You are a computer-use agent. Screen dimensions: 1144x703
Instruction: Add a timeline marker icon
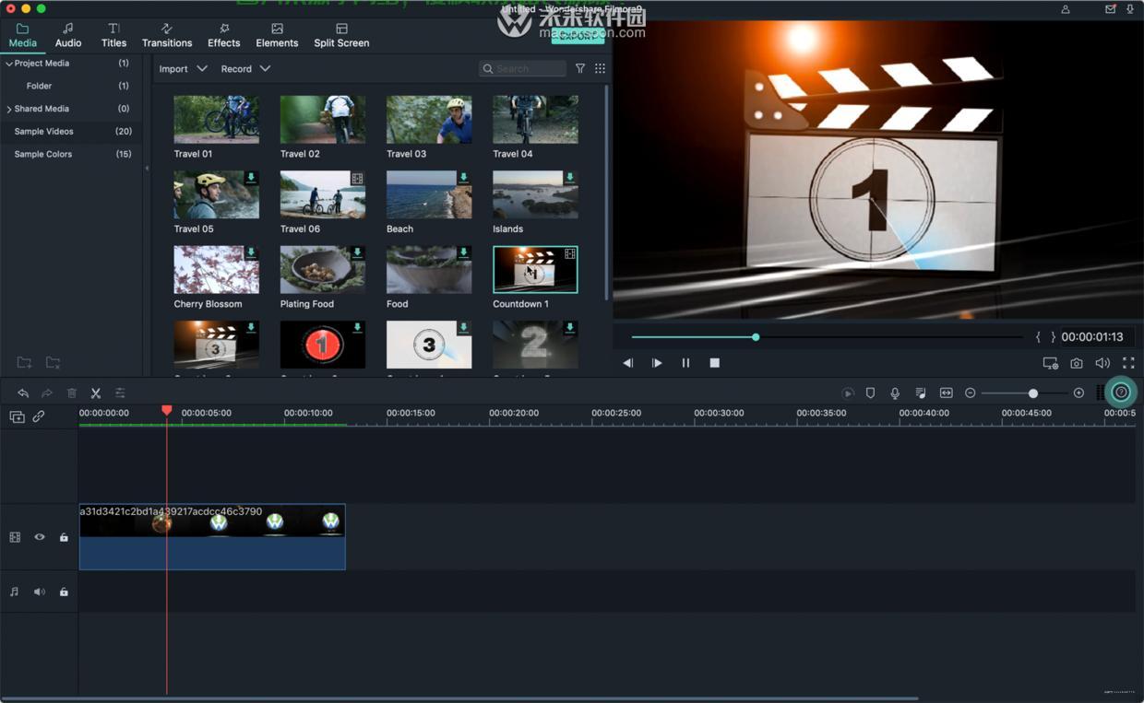(870, 393)
